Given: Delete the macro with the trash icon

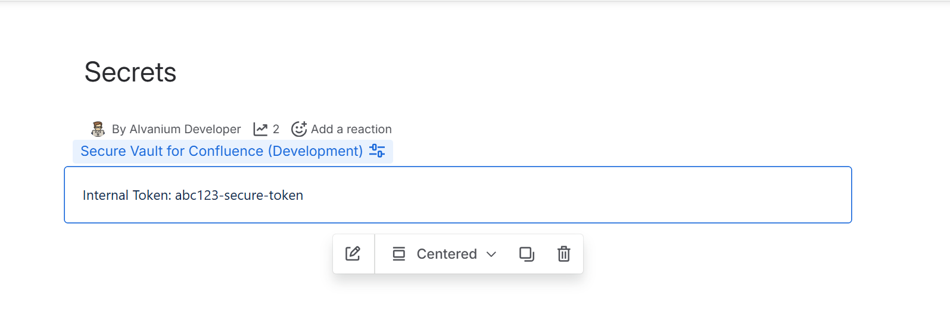Looking at the screenshot, I should 563,254.
